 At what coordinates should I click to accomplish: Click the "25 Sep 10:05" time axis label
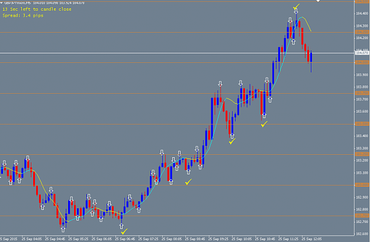pyautogui.click(x=242, y=239)
